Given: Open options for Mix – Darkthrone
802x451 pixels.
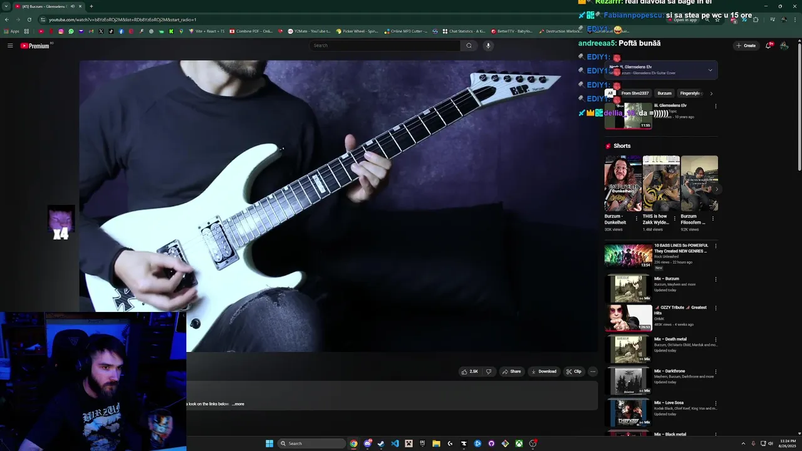Looking at the screenshot, I should click(x=716, y=371).
